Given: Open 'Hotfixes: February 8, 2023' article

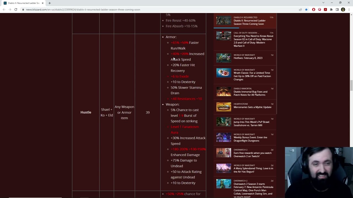Looking at the screenshot, I should pos(248,58).
